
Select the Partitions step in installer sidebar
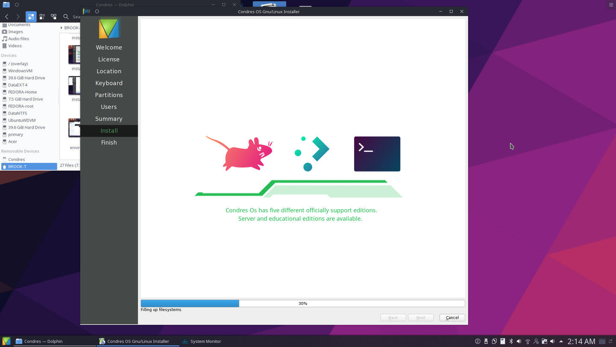click(x=109, y=95)
